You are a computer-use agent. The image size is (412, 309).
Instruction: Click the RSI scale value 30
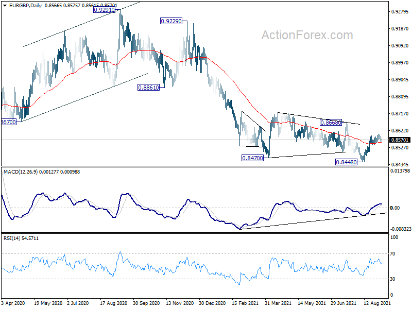pos(392,279)
